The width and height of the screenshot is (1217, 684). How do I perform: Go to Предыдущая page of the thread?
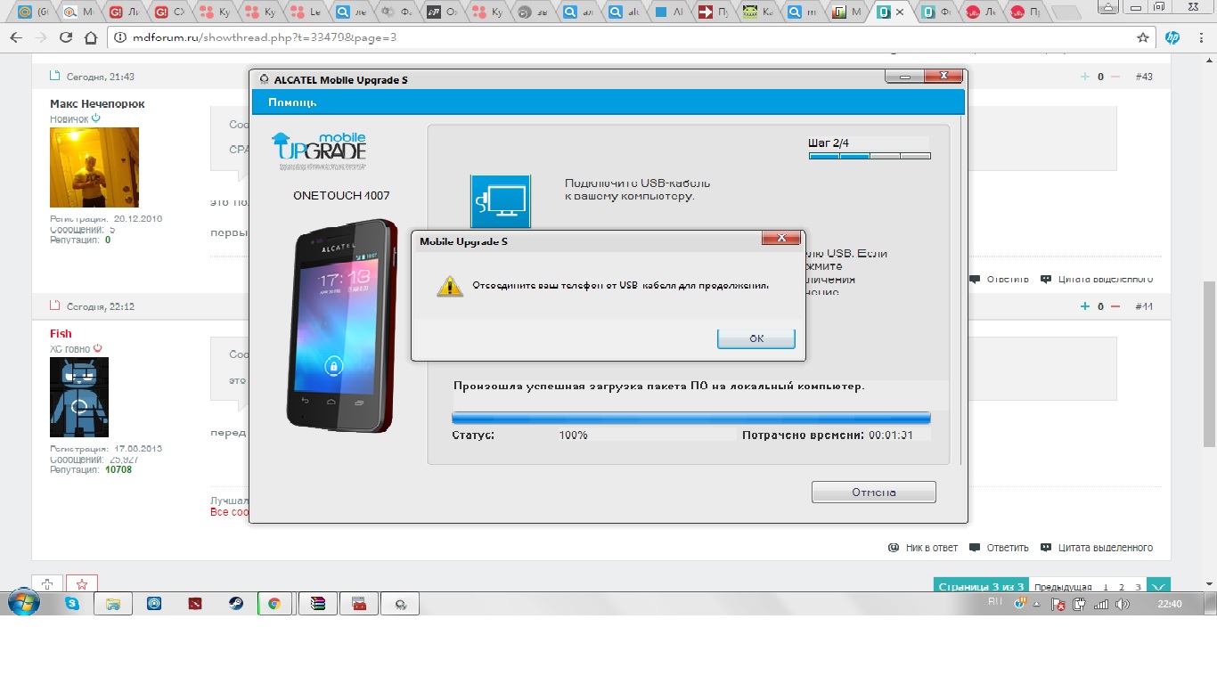pos(1063,588)
